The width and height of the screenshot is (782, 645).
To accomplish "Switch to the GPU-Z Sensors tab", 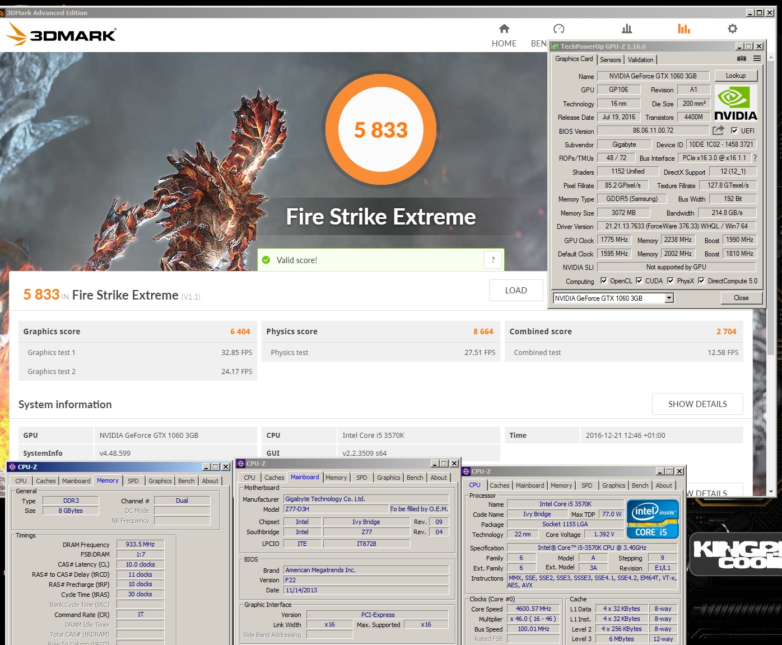I will (610, 60).
